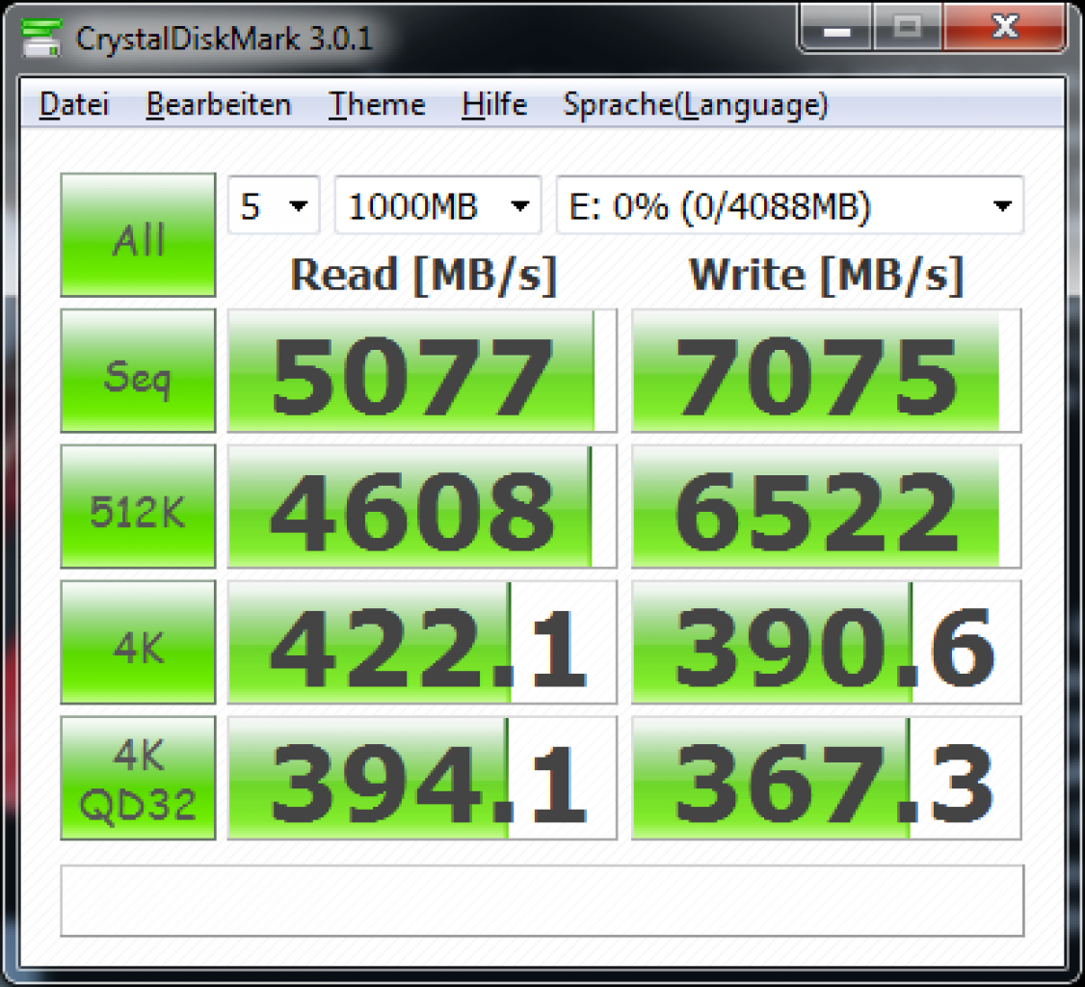Click the 512K read result 4608
The height and width of the screenshot is (987, 1085).
[422, 506]
